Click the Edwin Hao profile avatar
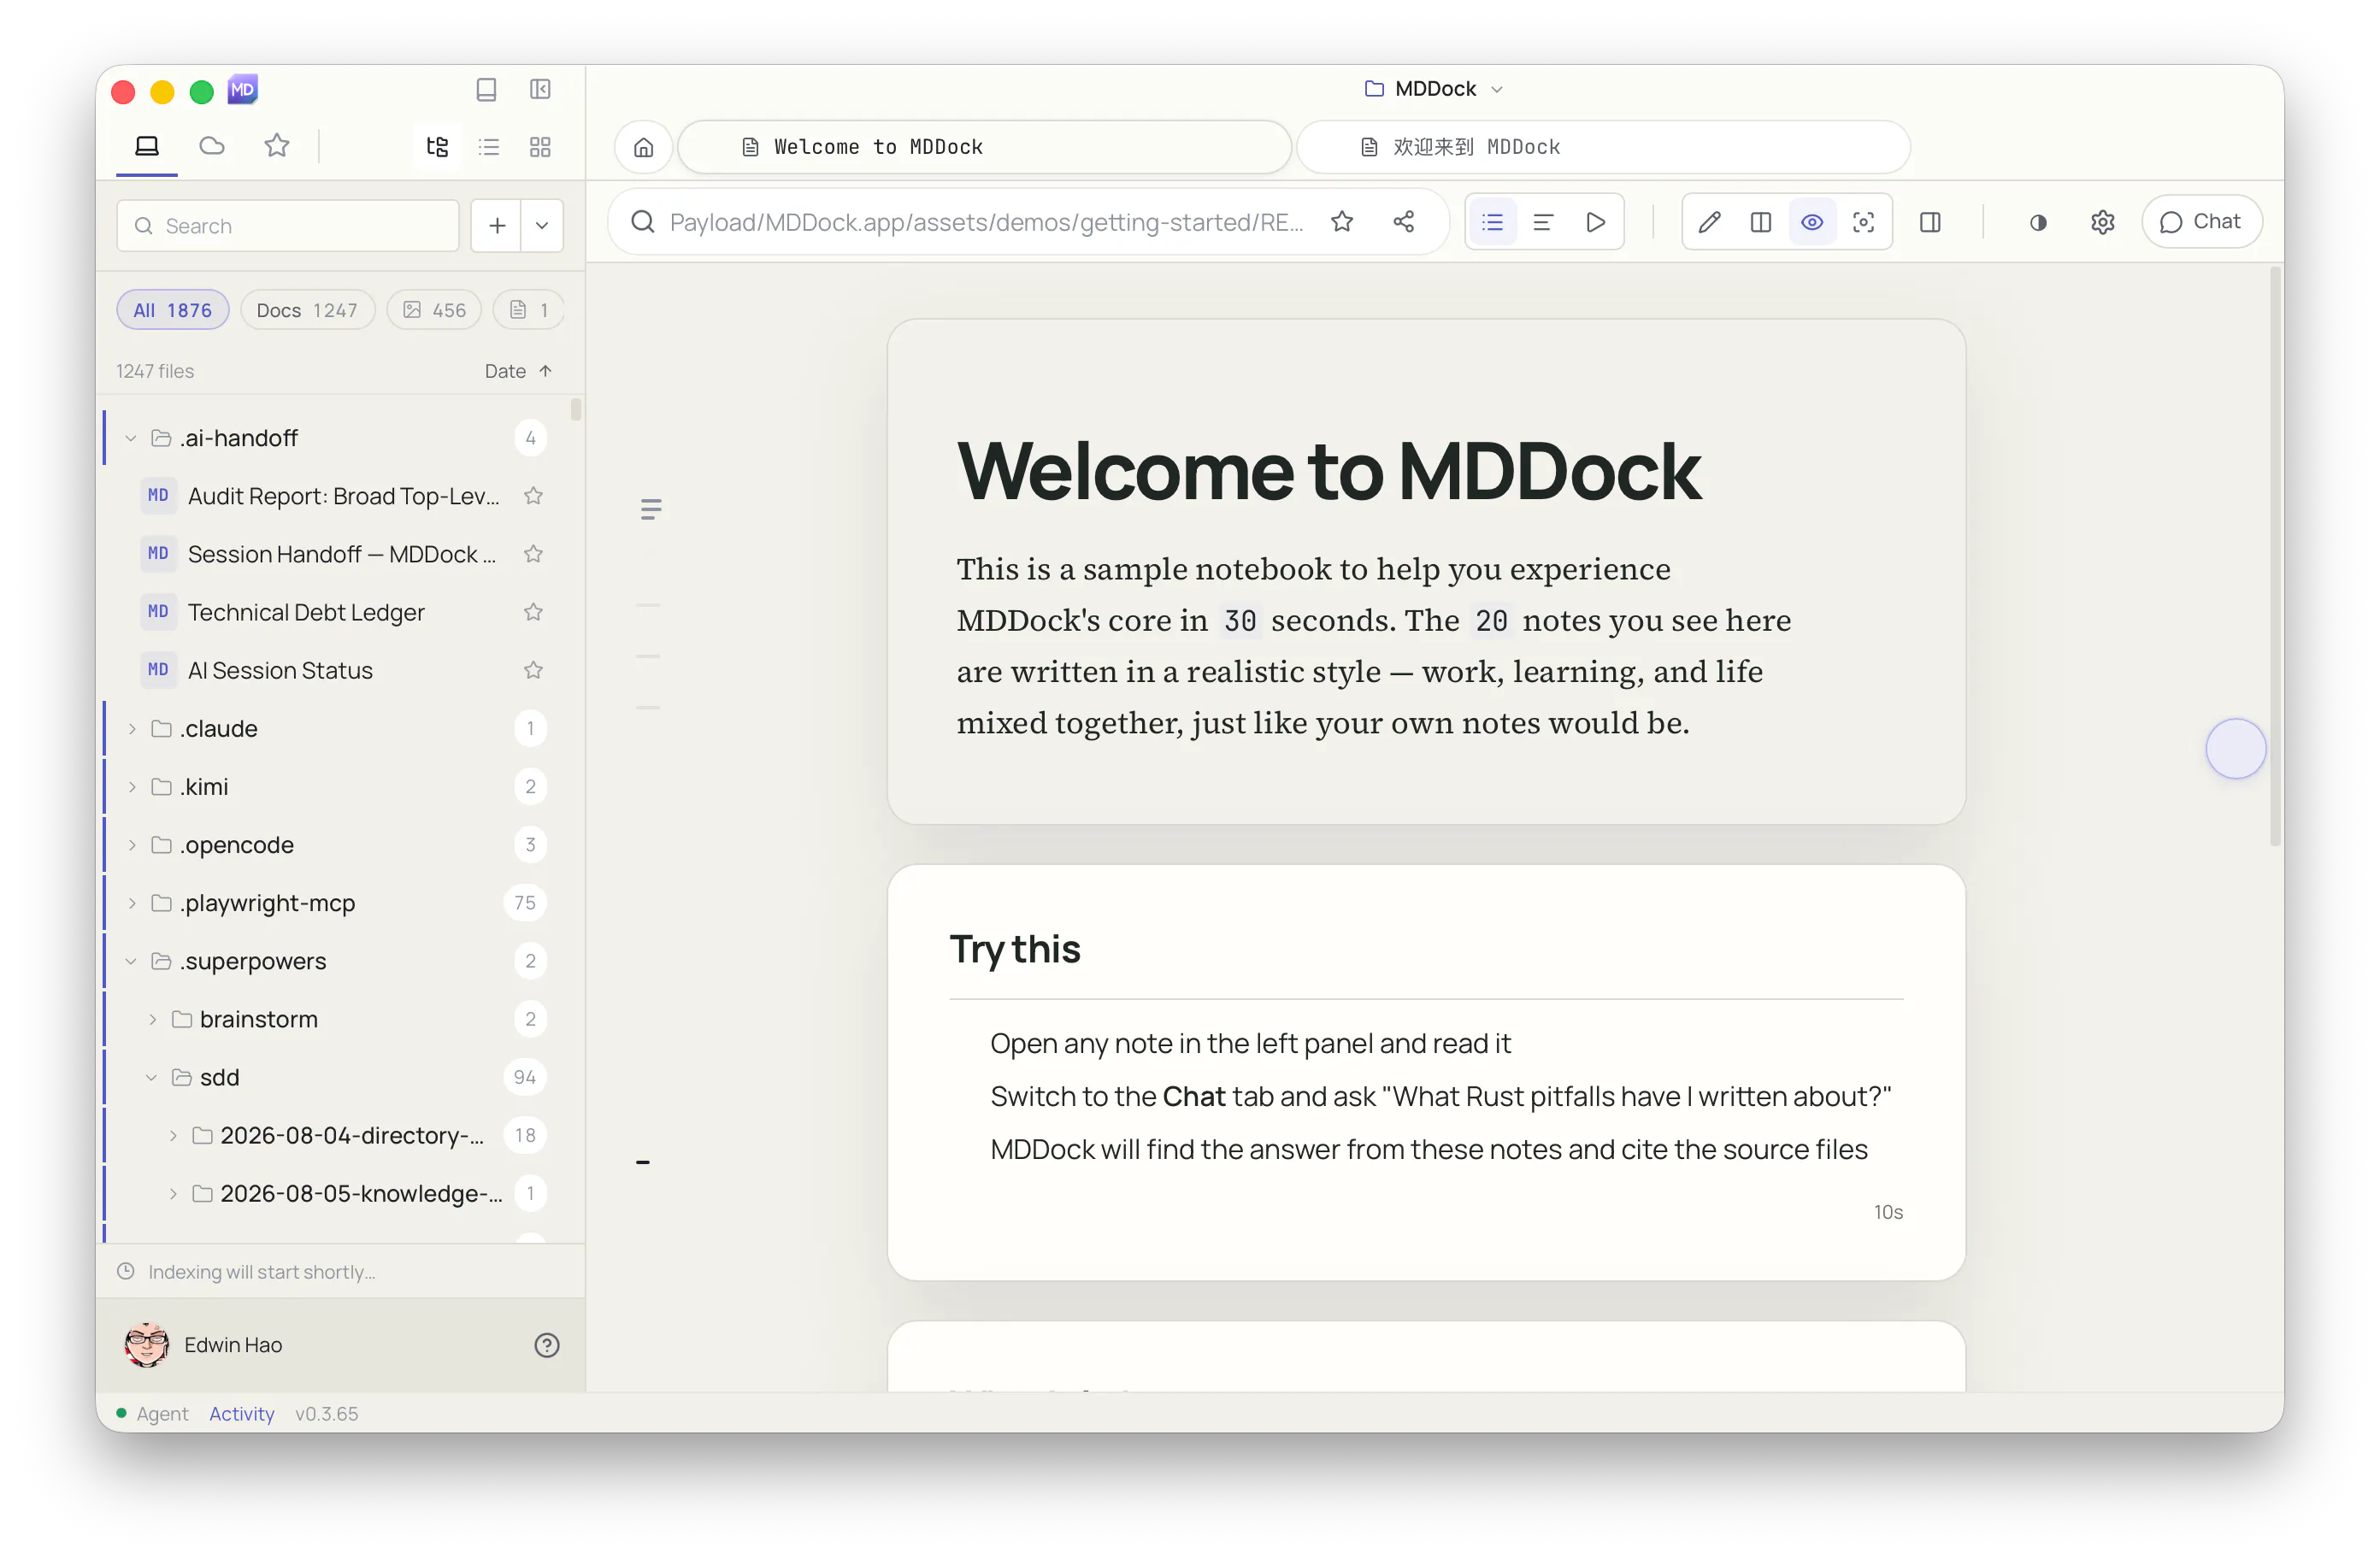 [x=147, y=1345]
